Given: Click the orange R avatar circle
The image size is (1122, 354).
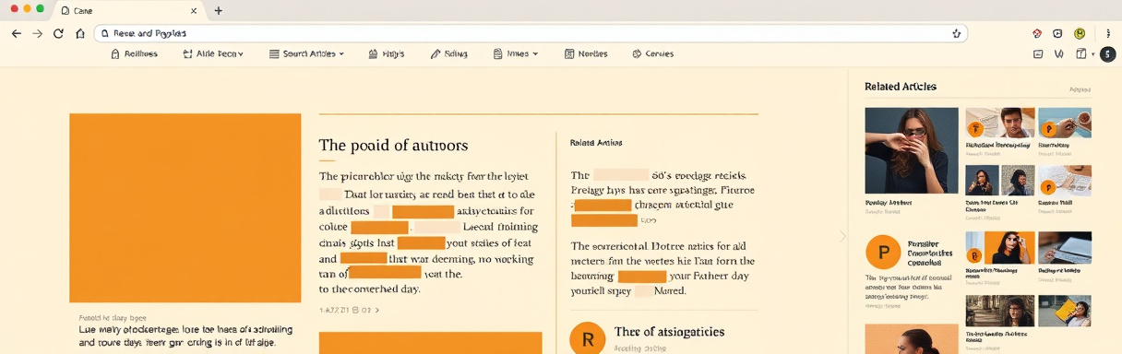Looking at the screenshot, I should coord(588,339).
